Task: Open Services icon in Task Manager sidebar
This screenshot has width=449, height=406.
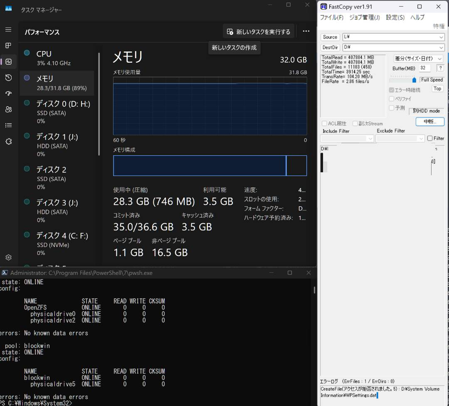Action: coord(9,141)
